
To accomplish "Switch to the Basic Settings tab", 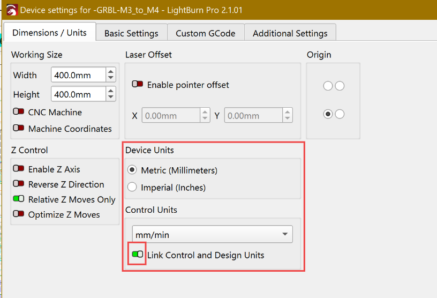I will 131,33.
